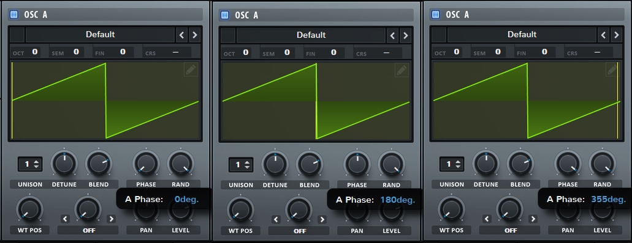Open the OFF warp mode menu in 355deg panel

pyautogui.click(x=510, y=230)
